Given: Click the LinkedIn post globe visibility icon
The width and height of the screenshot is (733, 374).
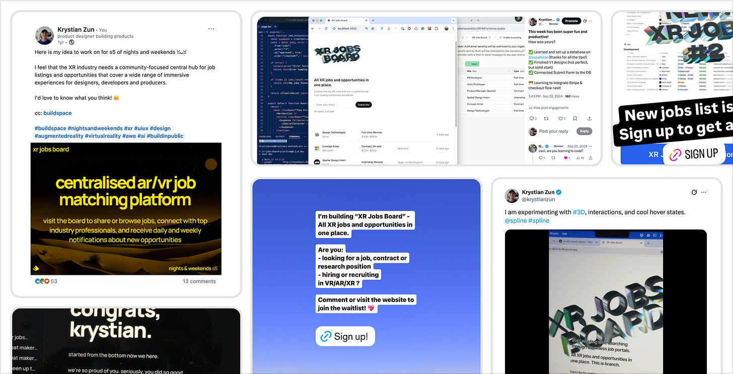Looking at the screenshot, I should click(x=72, y=43).
